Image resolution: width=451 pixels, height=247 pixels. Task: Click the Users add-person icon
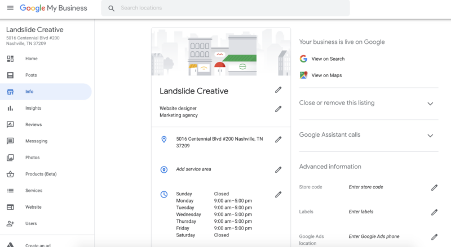10,223
